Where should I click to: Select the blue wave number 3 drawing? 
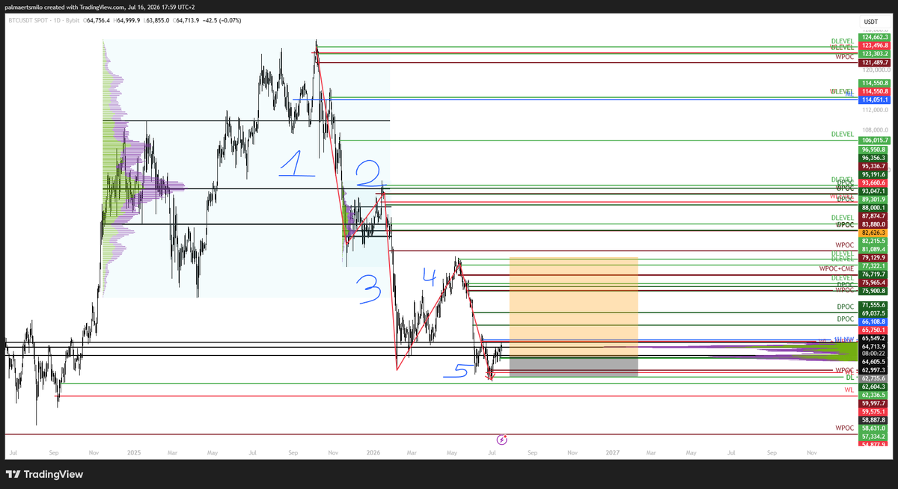371,289
